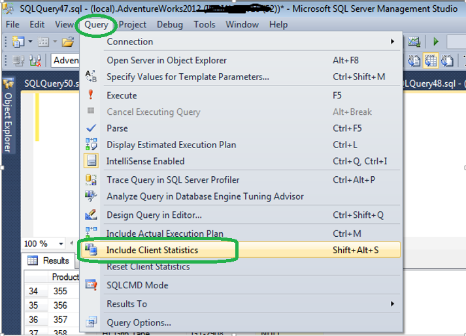Screen dimensions: 466x336
Task: Select the cell with value 356
Action: 64,305
